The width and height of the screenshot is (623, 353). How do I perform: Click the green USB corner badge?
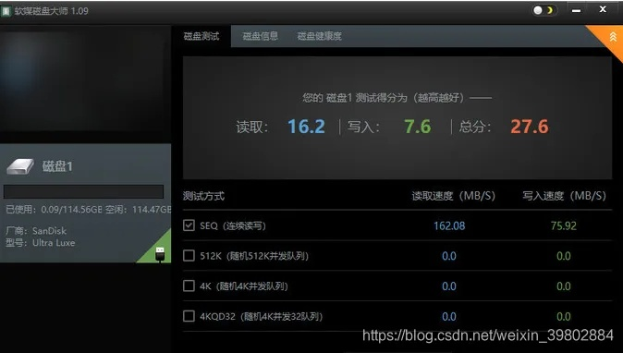pyautogui.click(x=159, y=253)
